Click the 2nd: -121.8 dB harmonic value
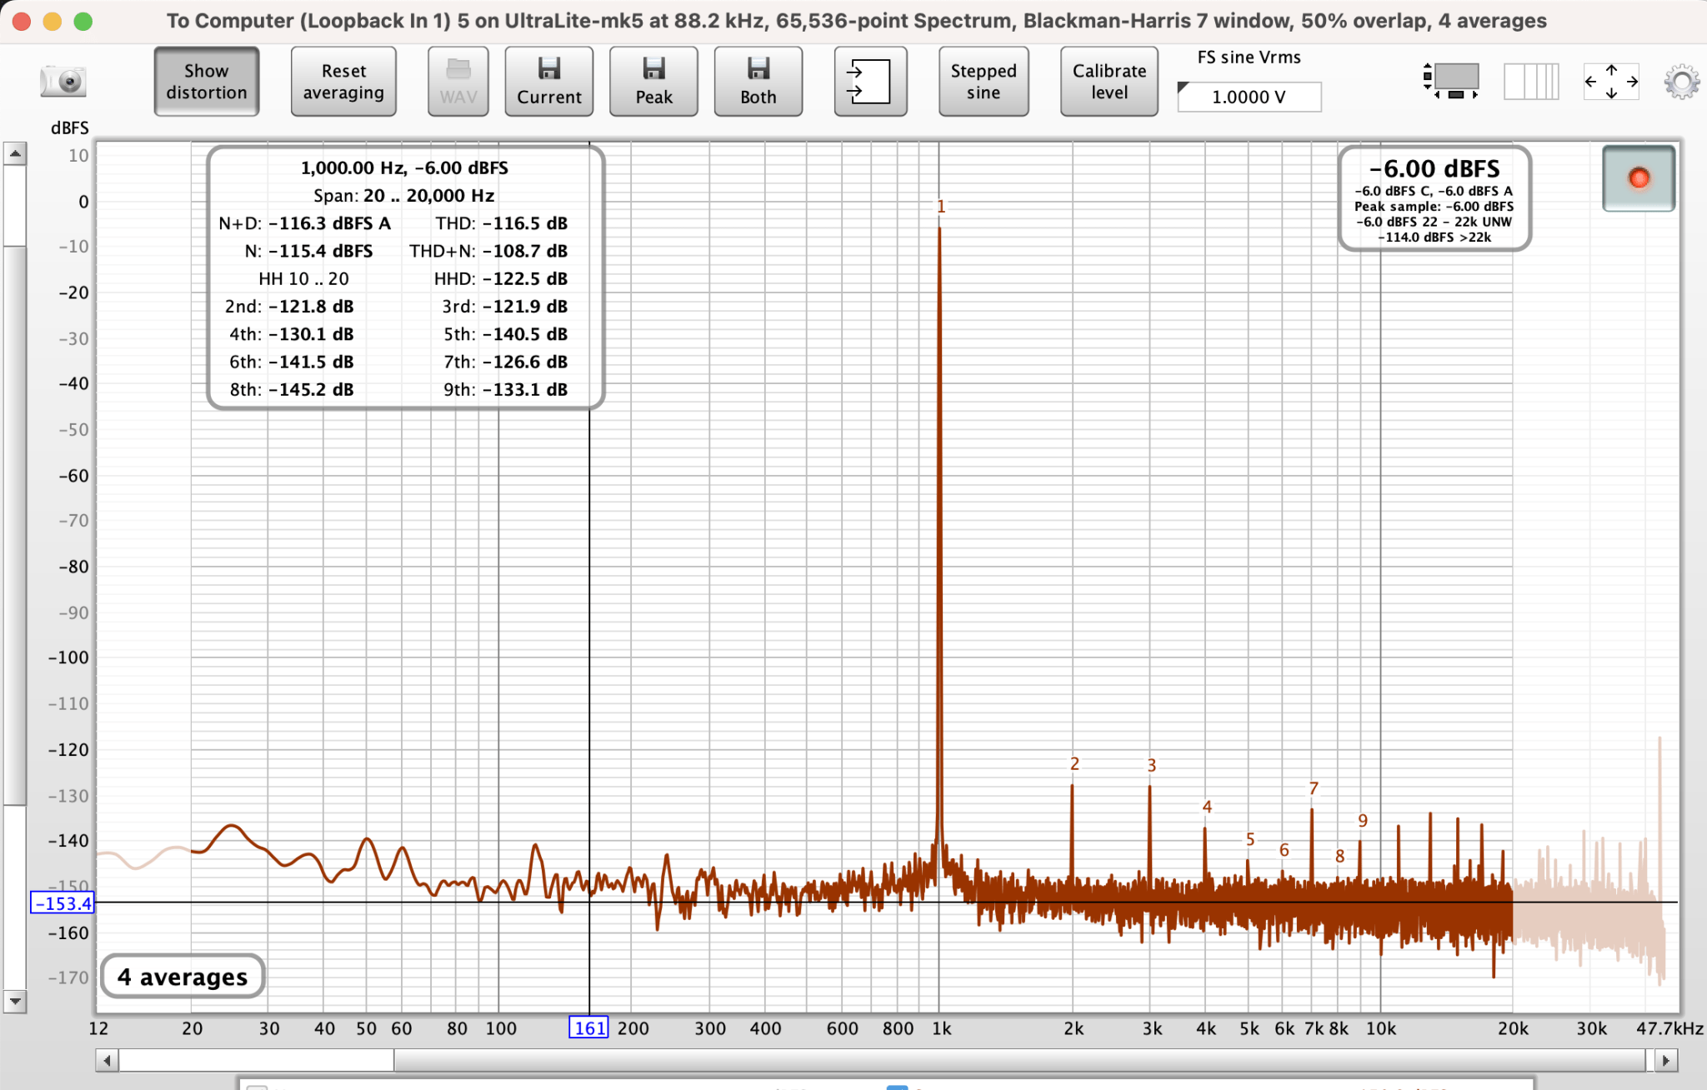This screenshot has height=1090, width=1707. tap(289, 306)
